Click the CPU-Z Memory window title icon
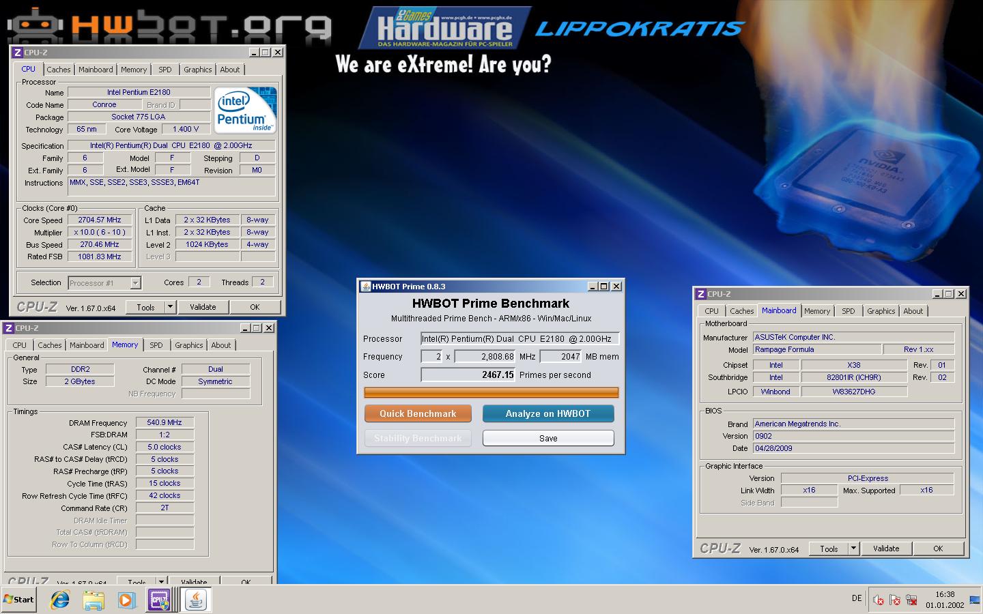The width and height of the screenshot is (983, 614). [x=9, y=328]
